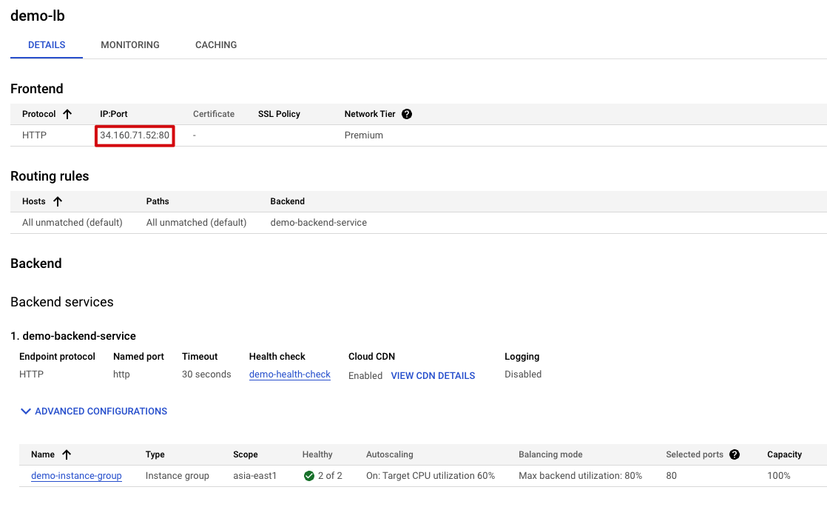The height and width of the screenshot is (507, 827).
Task: Open the demo-health-check link
Action: pyautogui.click(x=290, y=375)
